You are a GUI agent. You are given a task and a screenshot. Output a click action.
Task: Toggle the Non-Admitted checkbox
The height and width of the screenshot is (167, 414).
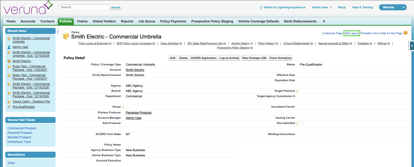pyautogui.click(x=303, y=124)
